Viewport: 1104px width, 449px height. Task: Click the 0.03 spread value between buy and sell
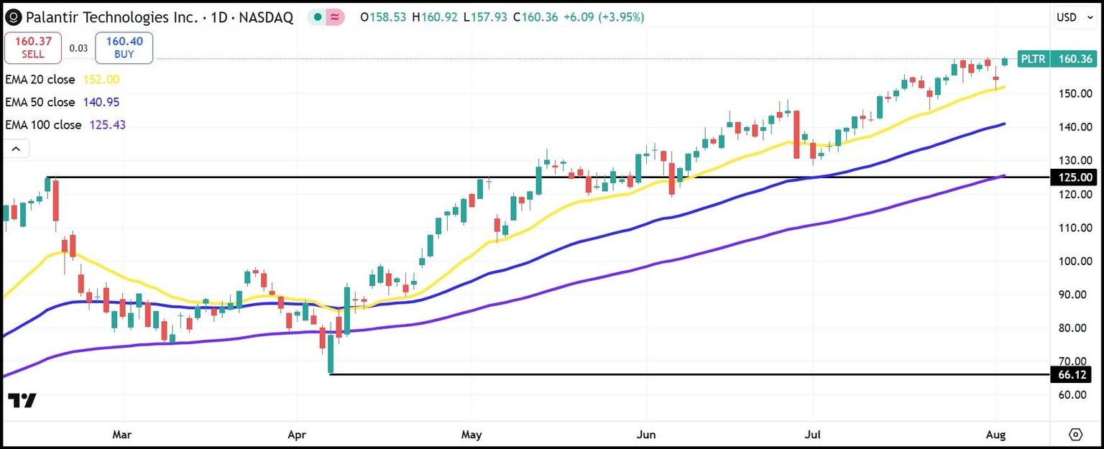point(78,47)
